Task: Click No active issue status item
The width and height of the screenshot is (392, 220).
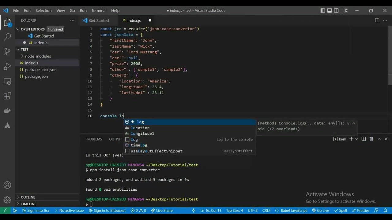Action: coord(69,210)
